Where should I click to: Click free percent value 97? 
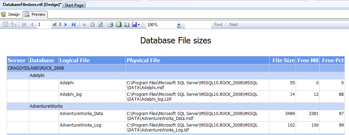(341, 114)
